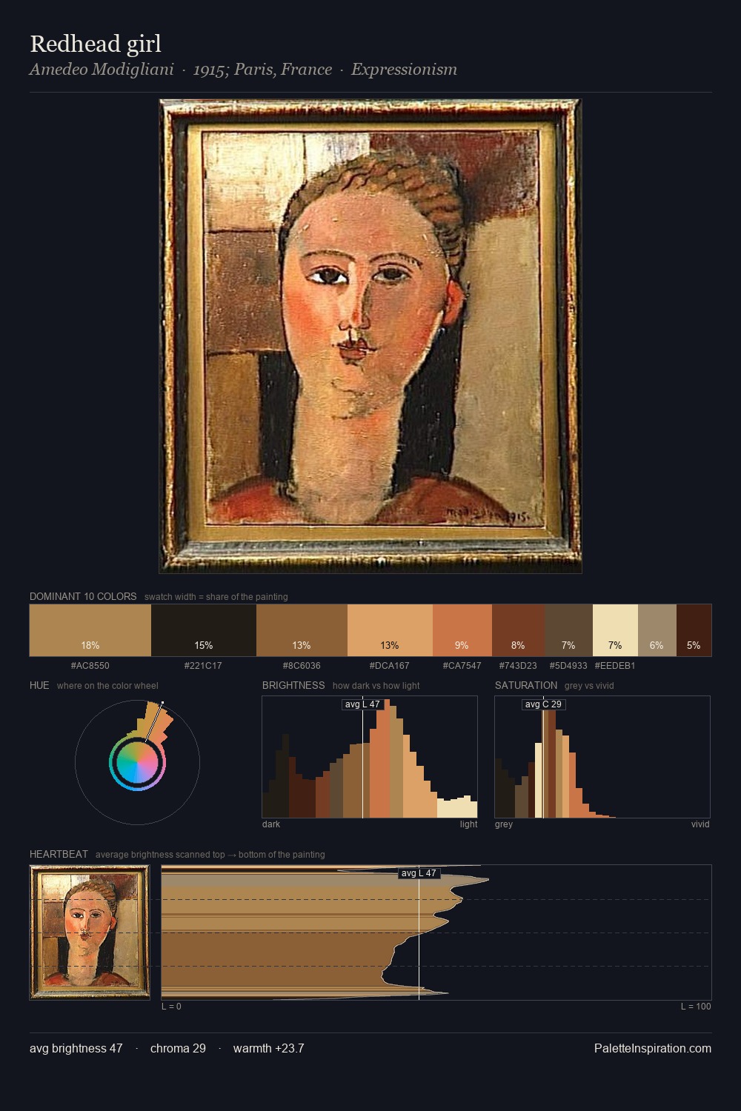741x1111 pixels.
Task: Click the 'L = 0' axis label
Action: [171, 1007]
